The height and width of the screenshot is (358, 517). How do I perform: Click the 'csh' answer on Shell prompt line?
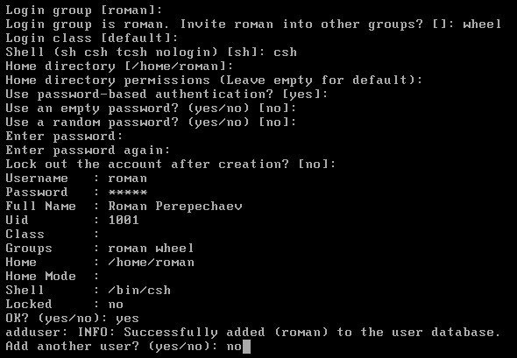click(x=285, y=52)
